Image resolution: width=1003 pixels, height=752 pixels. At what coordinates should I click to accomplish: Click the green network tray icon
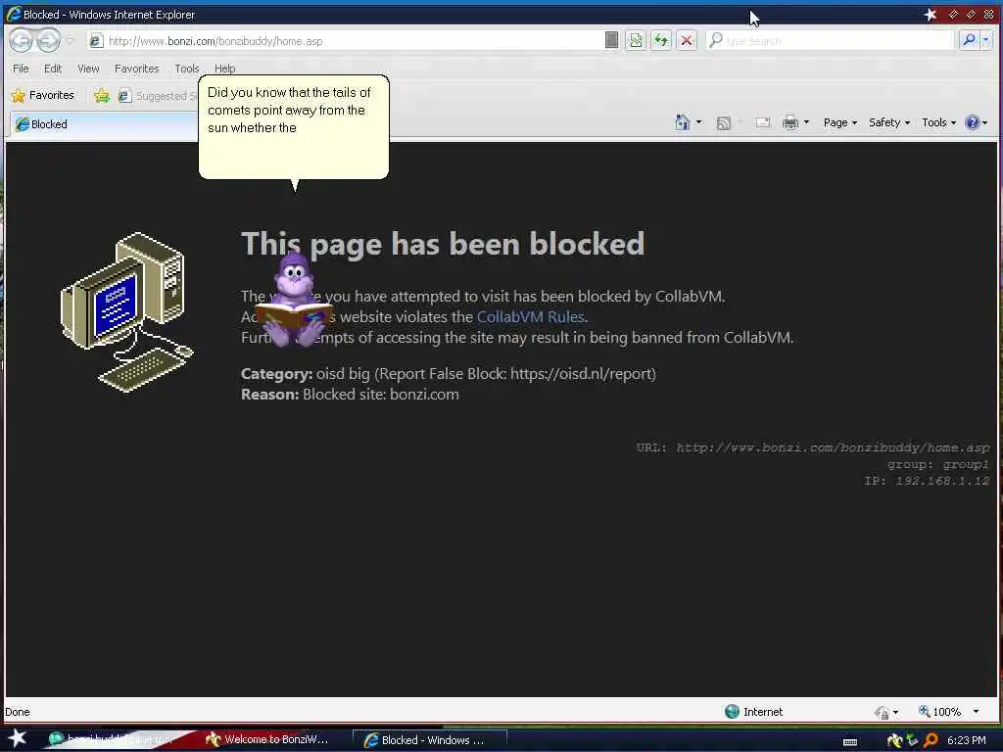(912, 740)
